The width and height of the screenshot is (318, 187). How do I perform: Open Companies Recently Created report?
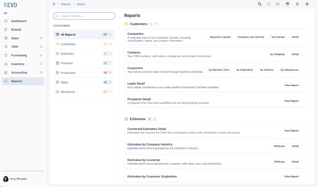point(220,37)
